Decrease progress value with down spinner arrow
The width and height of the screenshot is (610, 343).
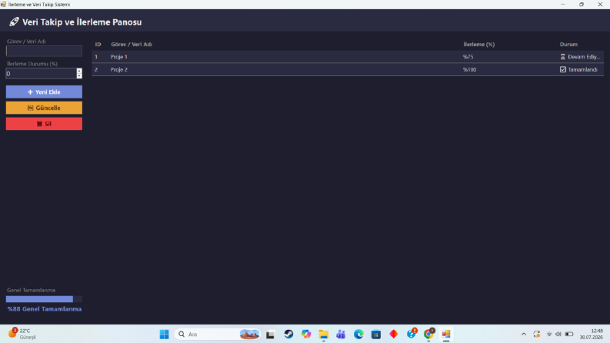[79, 76]
